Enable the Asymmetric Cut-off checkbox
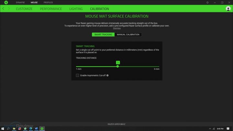Viewport: 233px width, 131px height. 77,75
